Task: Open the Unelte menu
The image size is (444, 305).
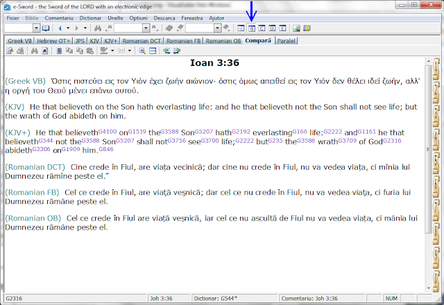Action: tap(115, 18)
